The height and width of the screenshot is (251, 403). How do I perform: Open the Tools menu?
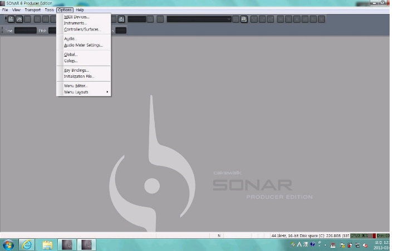tap(50, 10)
